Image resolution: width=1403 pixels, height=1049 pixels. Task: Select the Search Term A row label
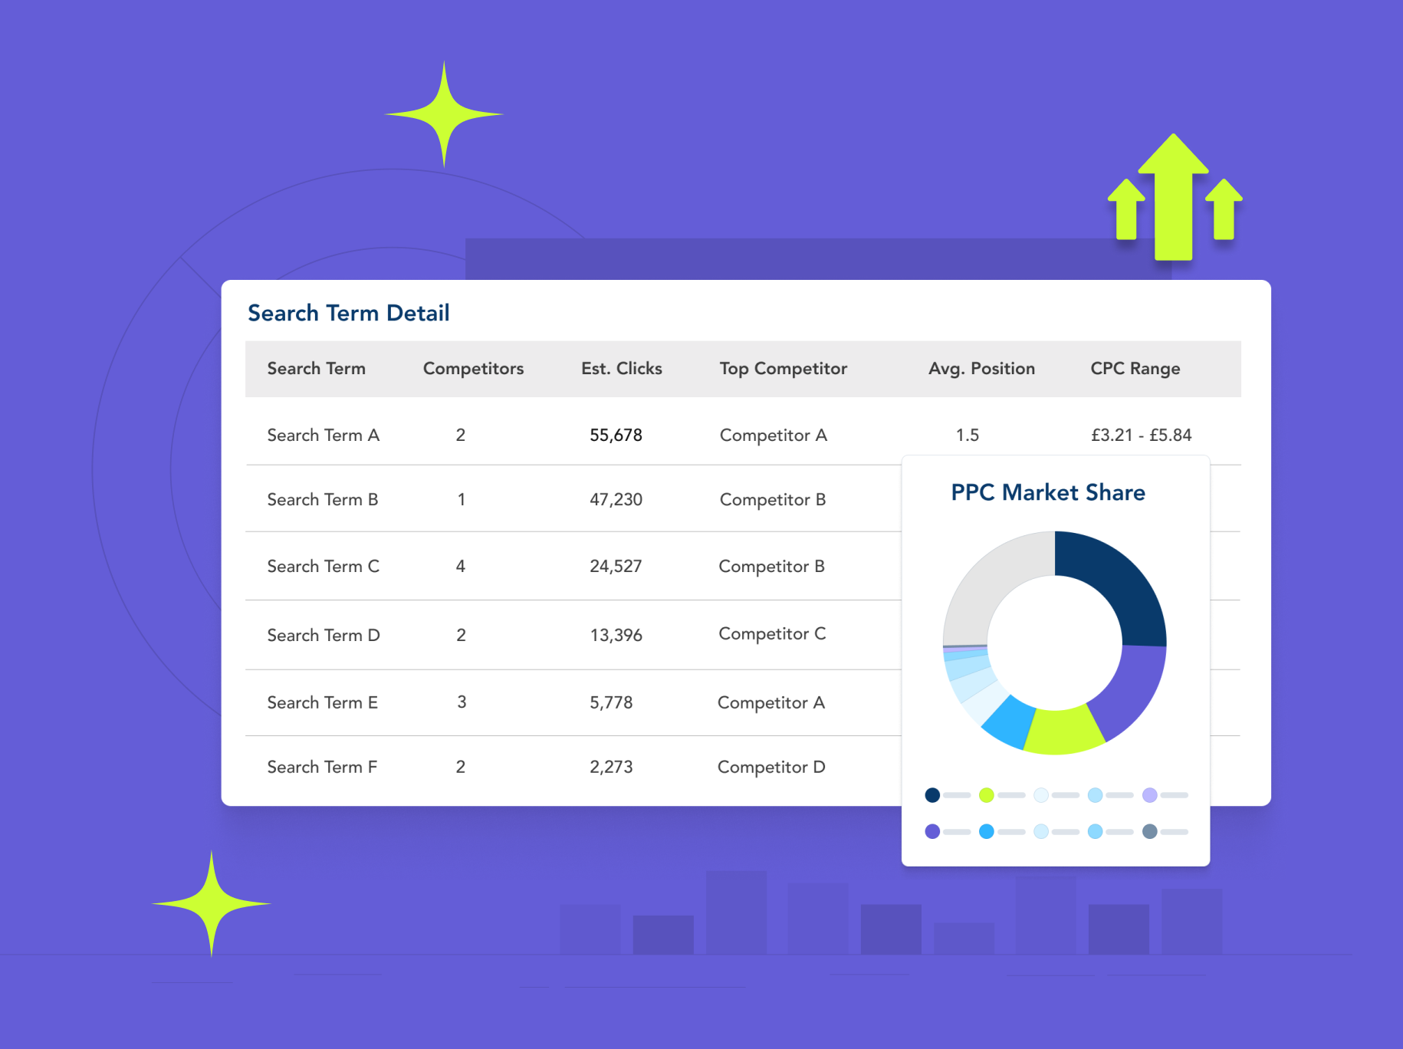point(323,436)
